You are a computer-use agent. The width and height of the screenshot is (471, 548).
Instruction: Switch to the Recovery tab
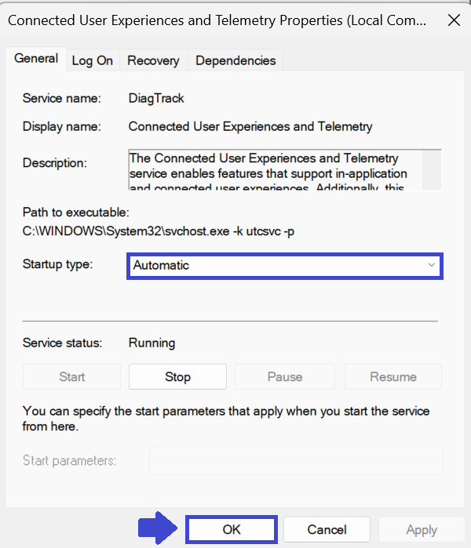[x=153, y=60]
